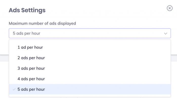Viewport: 177px width, 98px height.
Task: Click the '5 ads per hour' text in combo box
Action: coord(27,33)
